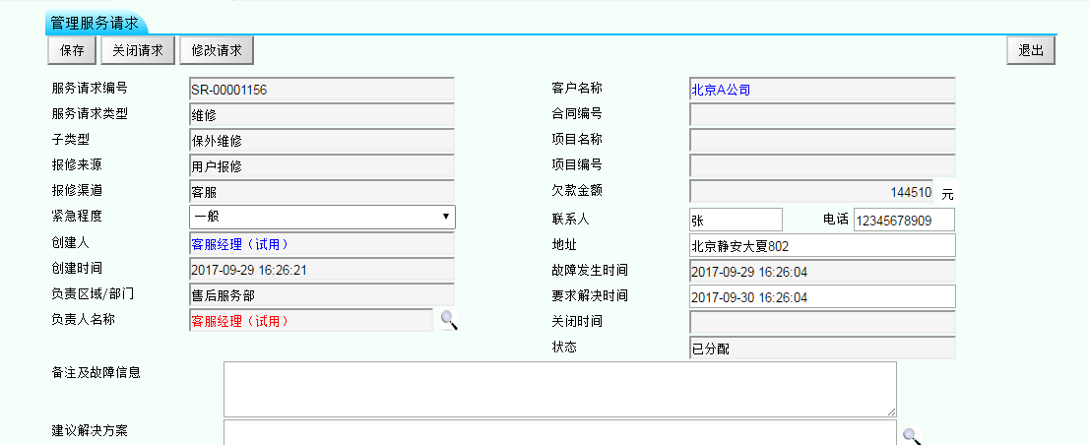
Task: Click the 要求解决时间 input field
Action: click(x=822, y=297)
